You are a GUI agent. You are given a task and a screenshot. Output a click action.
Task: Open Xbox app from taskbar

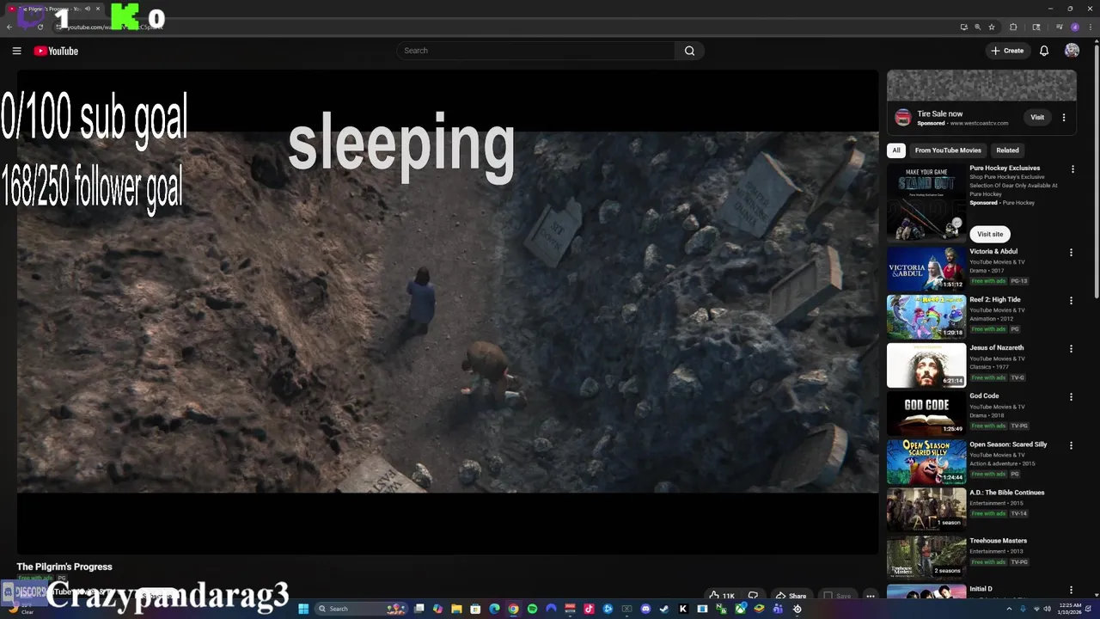click(x=740, y=609)
